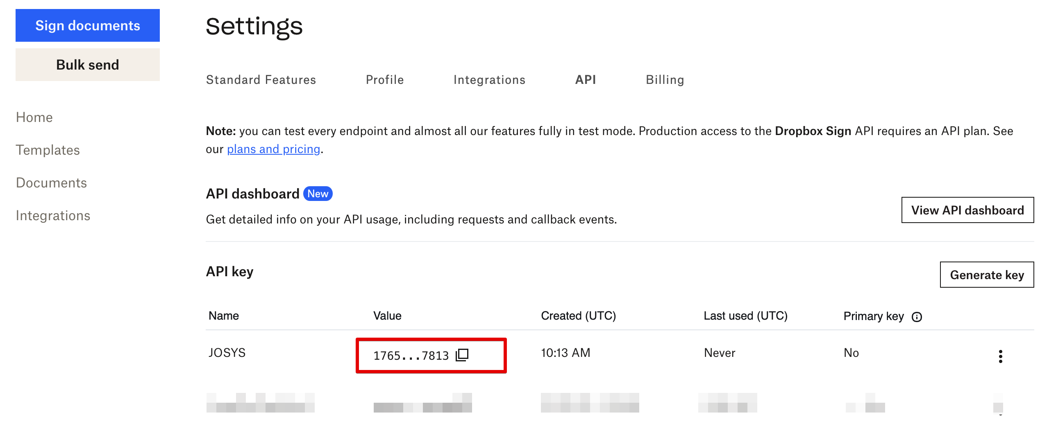Switch to the Standard Features tab
This screenshot has width=1040, height=442.
click(x=261, y=80)
